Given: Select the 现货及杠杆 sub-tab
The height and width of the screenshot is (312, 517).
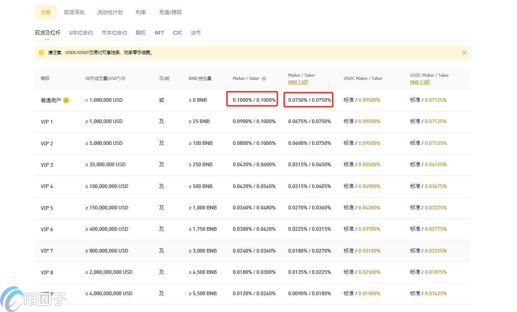Looking at the screenshot, I should tap(48, 33).
